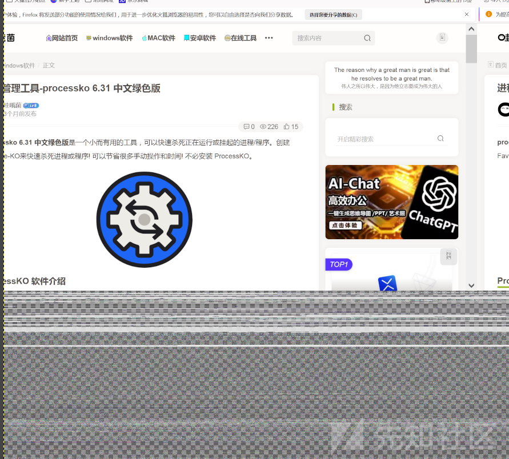
Task: Go to the MAC软件 nav item
Action: (159, 38)
